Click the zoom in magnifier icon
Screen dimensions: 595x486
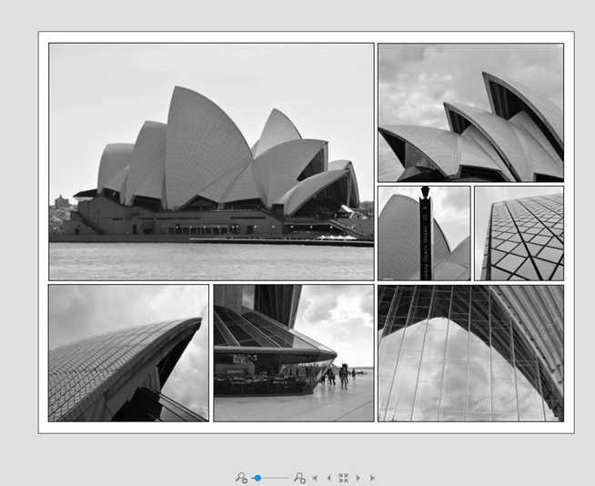point(299,478)
